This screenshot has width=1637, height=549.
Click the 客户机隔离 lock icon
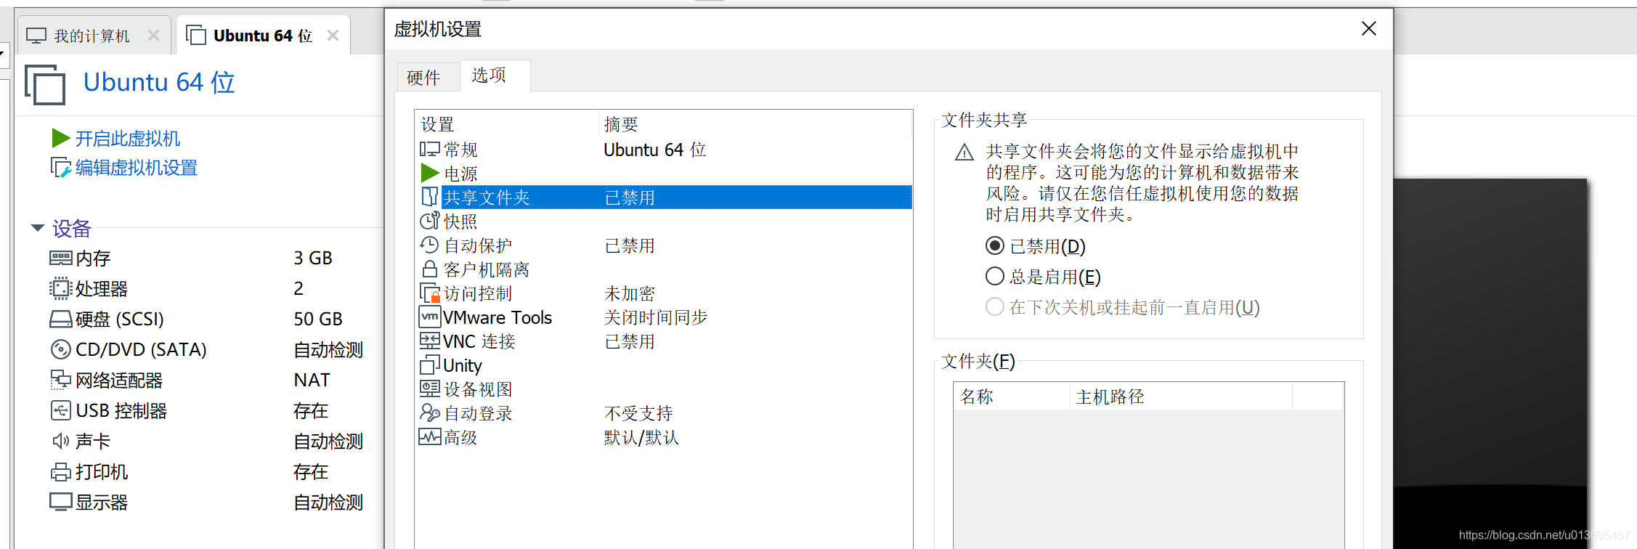click(430, 269)
